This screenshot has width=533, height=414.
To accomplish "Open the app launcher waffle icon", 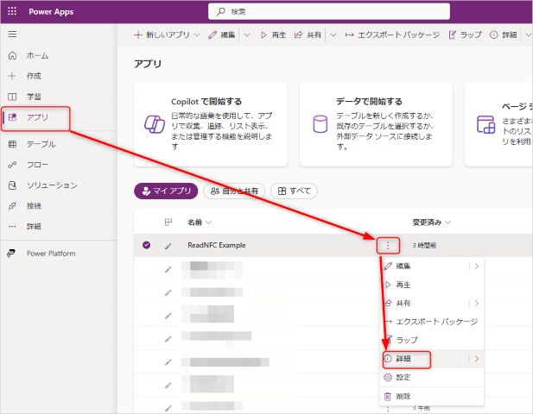I will (12, 11).
